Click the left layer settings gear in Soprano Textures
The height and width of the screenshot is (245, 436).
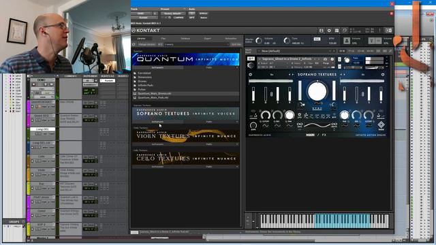coord(251,74)
